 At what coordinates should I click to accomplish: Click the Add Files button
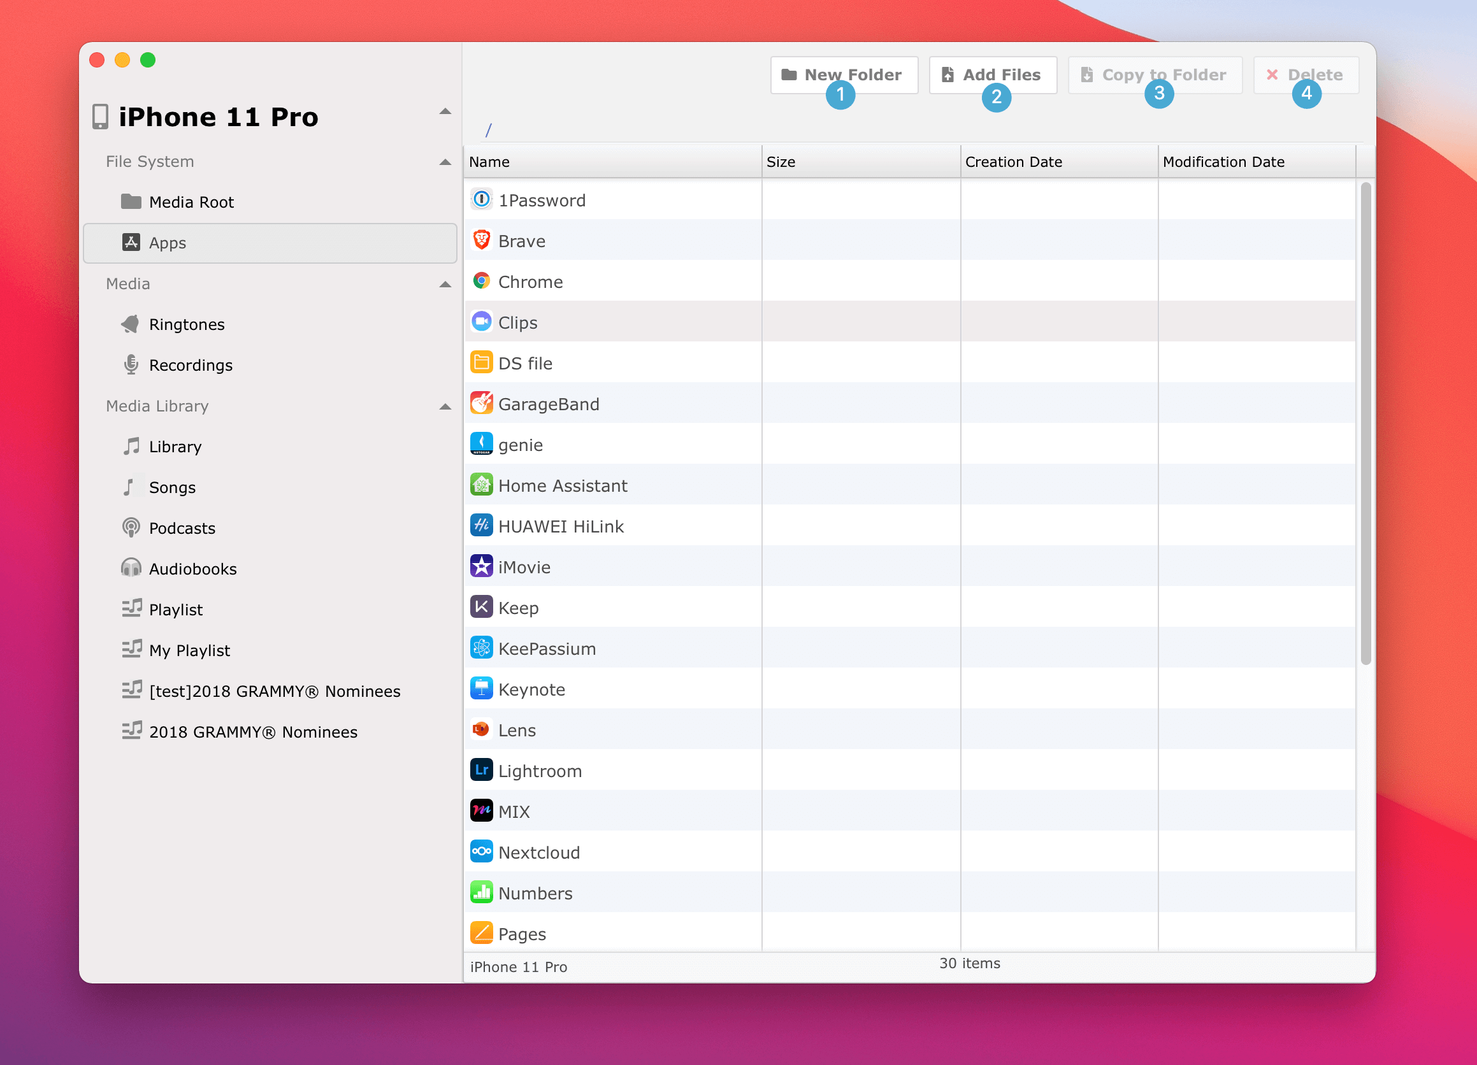tap(993, 75)
